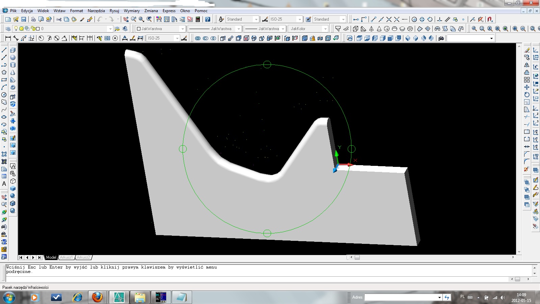
Task: Open the layer list dropdown
Action: pos(110,29)
